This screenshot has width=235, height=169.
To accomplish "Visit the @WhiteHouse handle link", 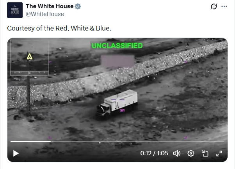I will pos(45,14).
